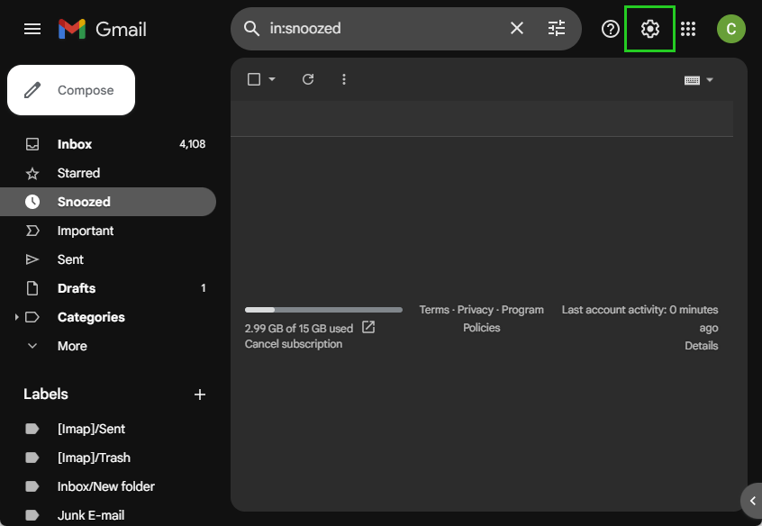Click the in:snoozed search field
Screen dimensions: 762x526
click(x=383, y=29)
